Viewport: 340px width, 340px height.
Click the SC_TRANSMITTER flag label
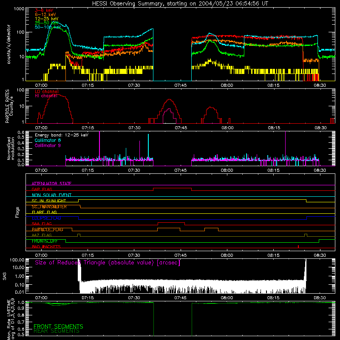click(x=49, y=207)
